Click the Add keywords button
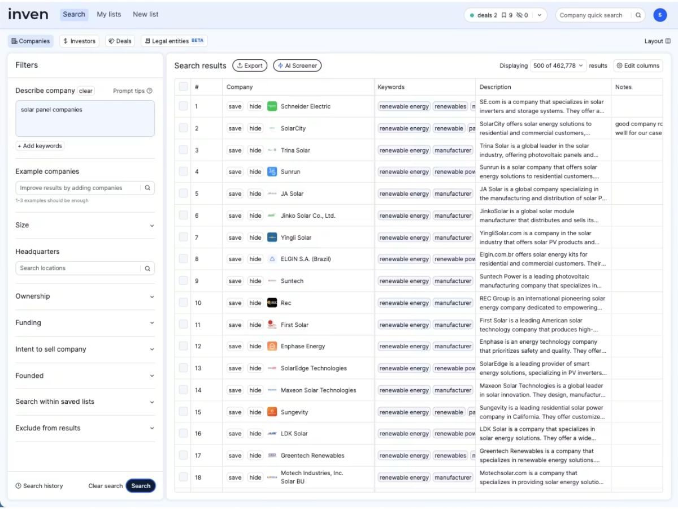Image resolution: width=678 pixels, height=509 pixels. click(40, 146)
